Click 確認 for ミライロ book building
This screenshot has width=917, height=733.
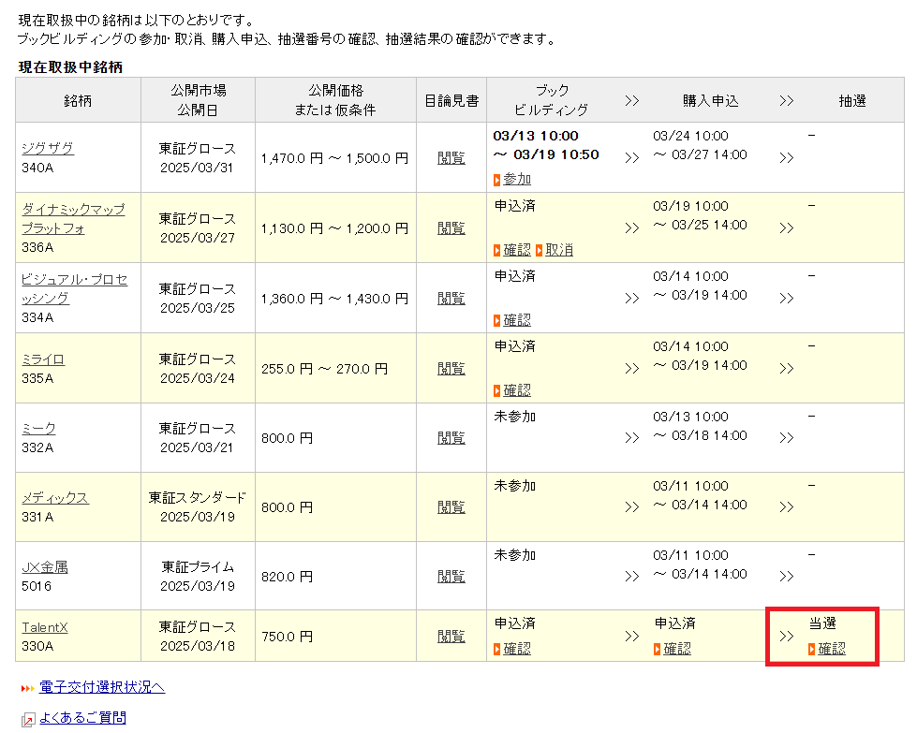tap(516, 390)
